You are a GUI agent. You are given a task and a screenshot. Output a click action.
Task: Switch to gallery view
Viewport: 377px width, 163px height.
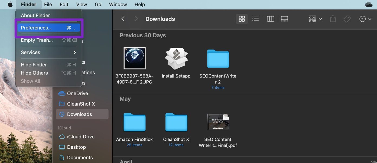[x=284, y=19]
